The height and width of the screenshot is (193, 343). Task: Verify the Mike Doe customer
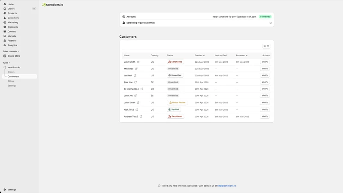(265, 69)
